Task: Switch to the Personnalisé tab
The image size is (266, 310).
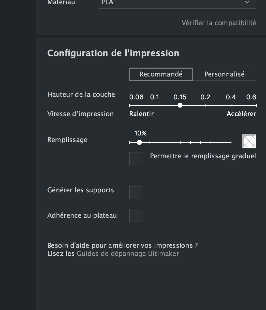Action: coord(224,74)
